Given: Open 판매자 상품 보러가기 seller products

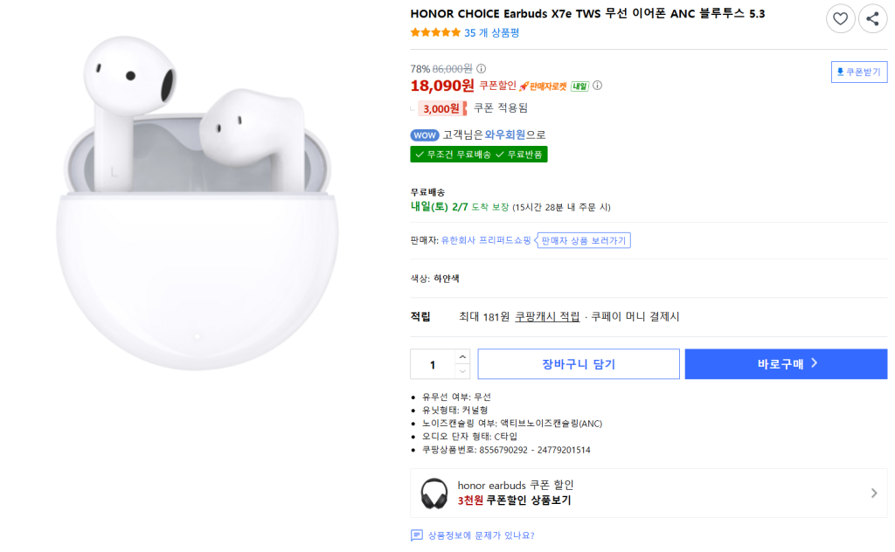Looking at the screenshot, I should click(584, 240).
